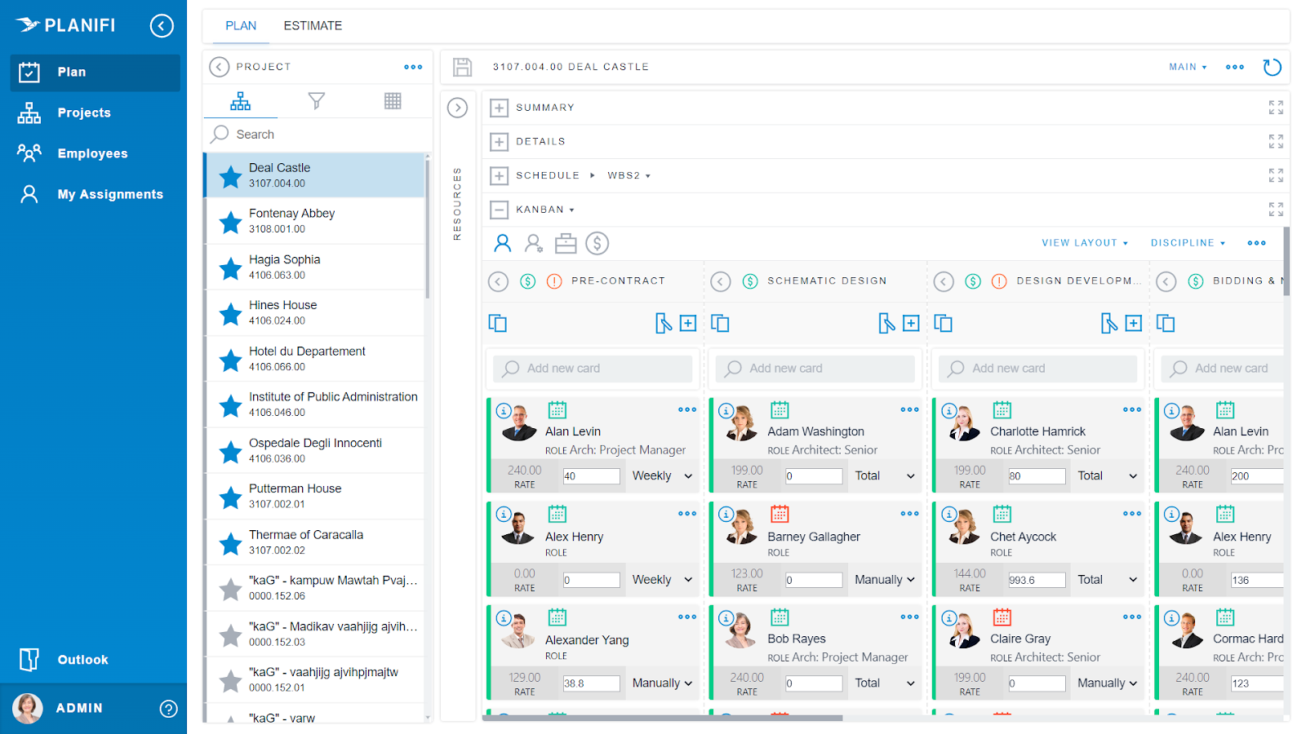
Task: Click the Search field in the Project panel
Action: coord(318,134)
